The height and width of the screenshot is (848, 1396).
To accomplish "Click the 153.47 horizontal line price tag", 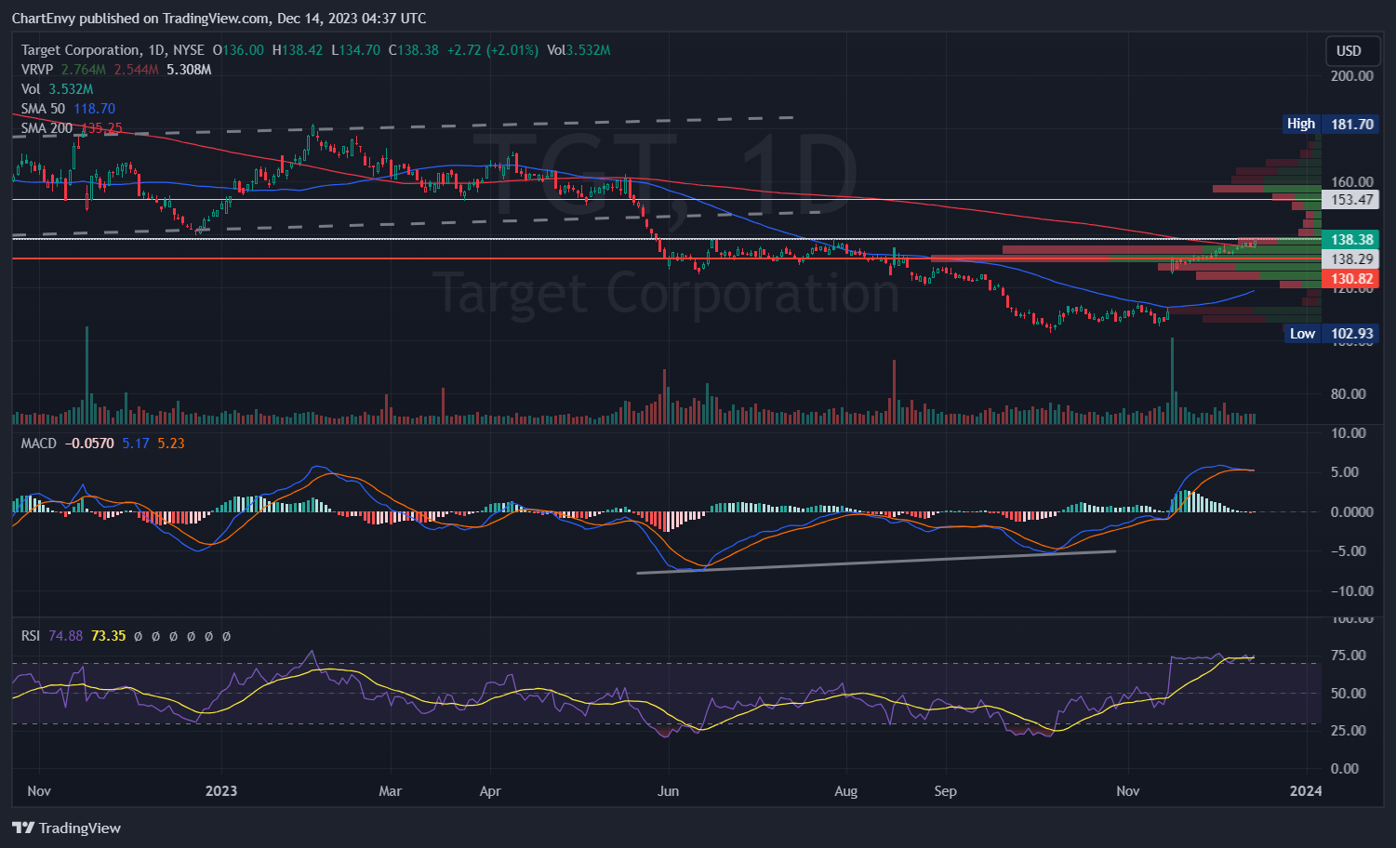I will (x=1351, y=200).
